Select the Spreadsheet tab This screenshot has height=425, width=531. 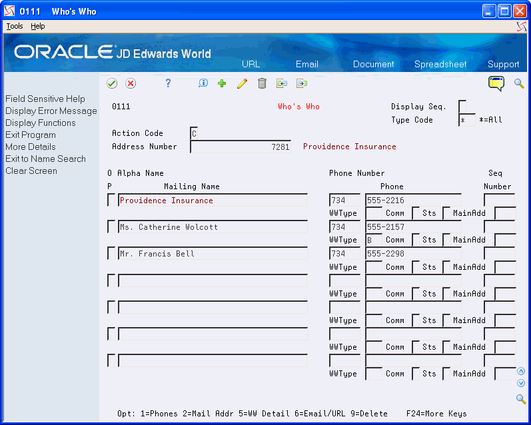coord(440,65)
